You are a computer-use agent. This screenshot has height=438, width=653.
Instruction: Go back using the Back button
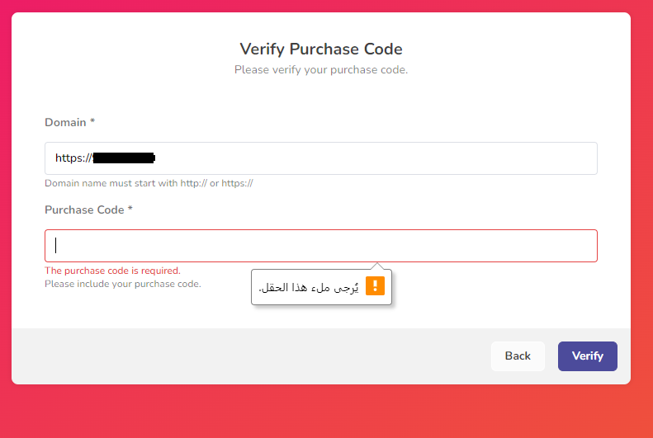[518, 356]
